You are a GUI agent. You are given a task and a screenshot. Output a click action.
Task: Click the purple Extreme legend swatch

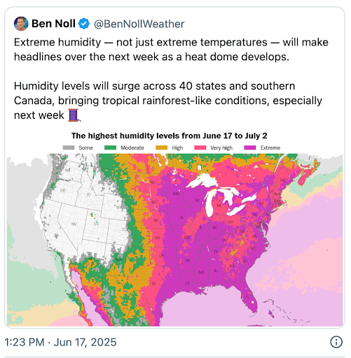250,148
